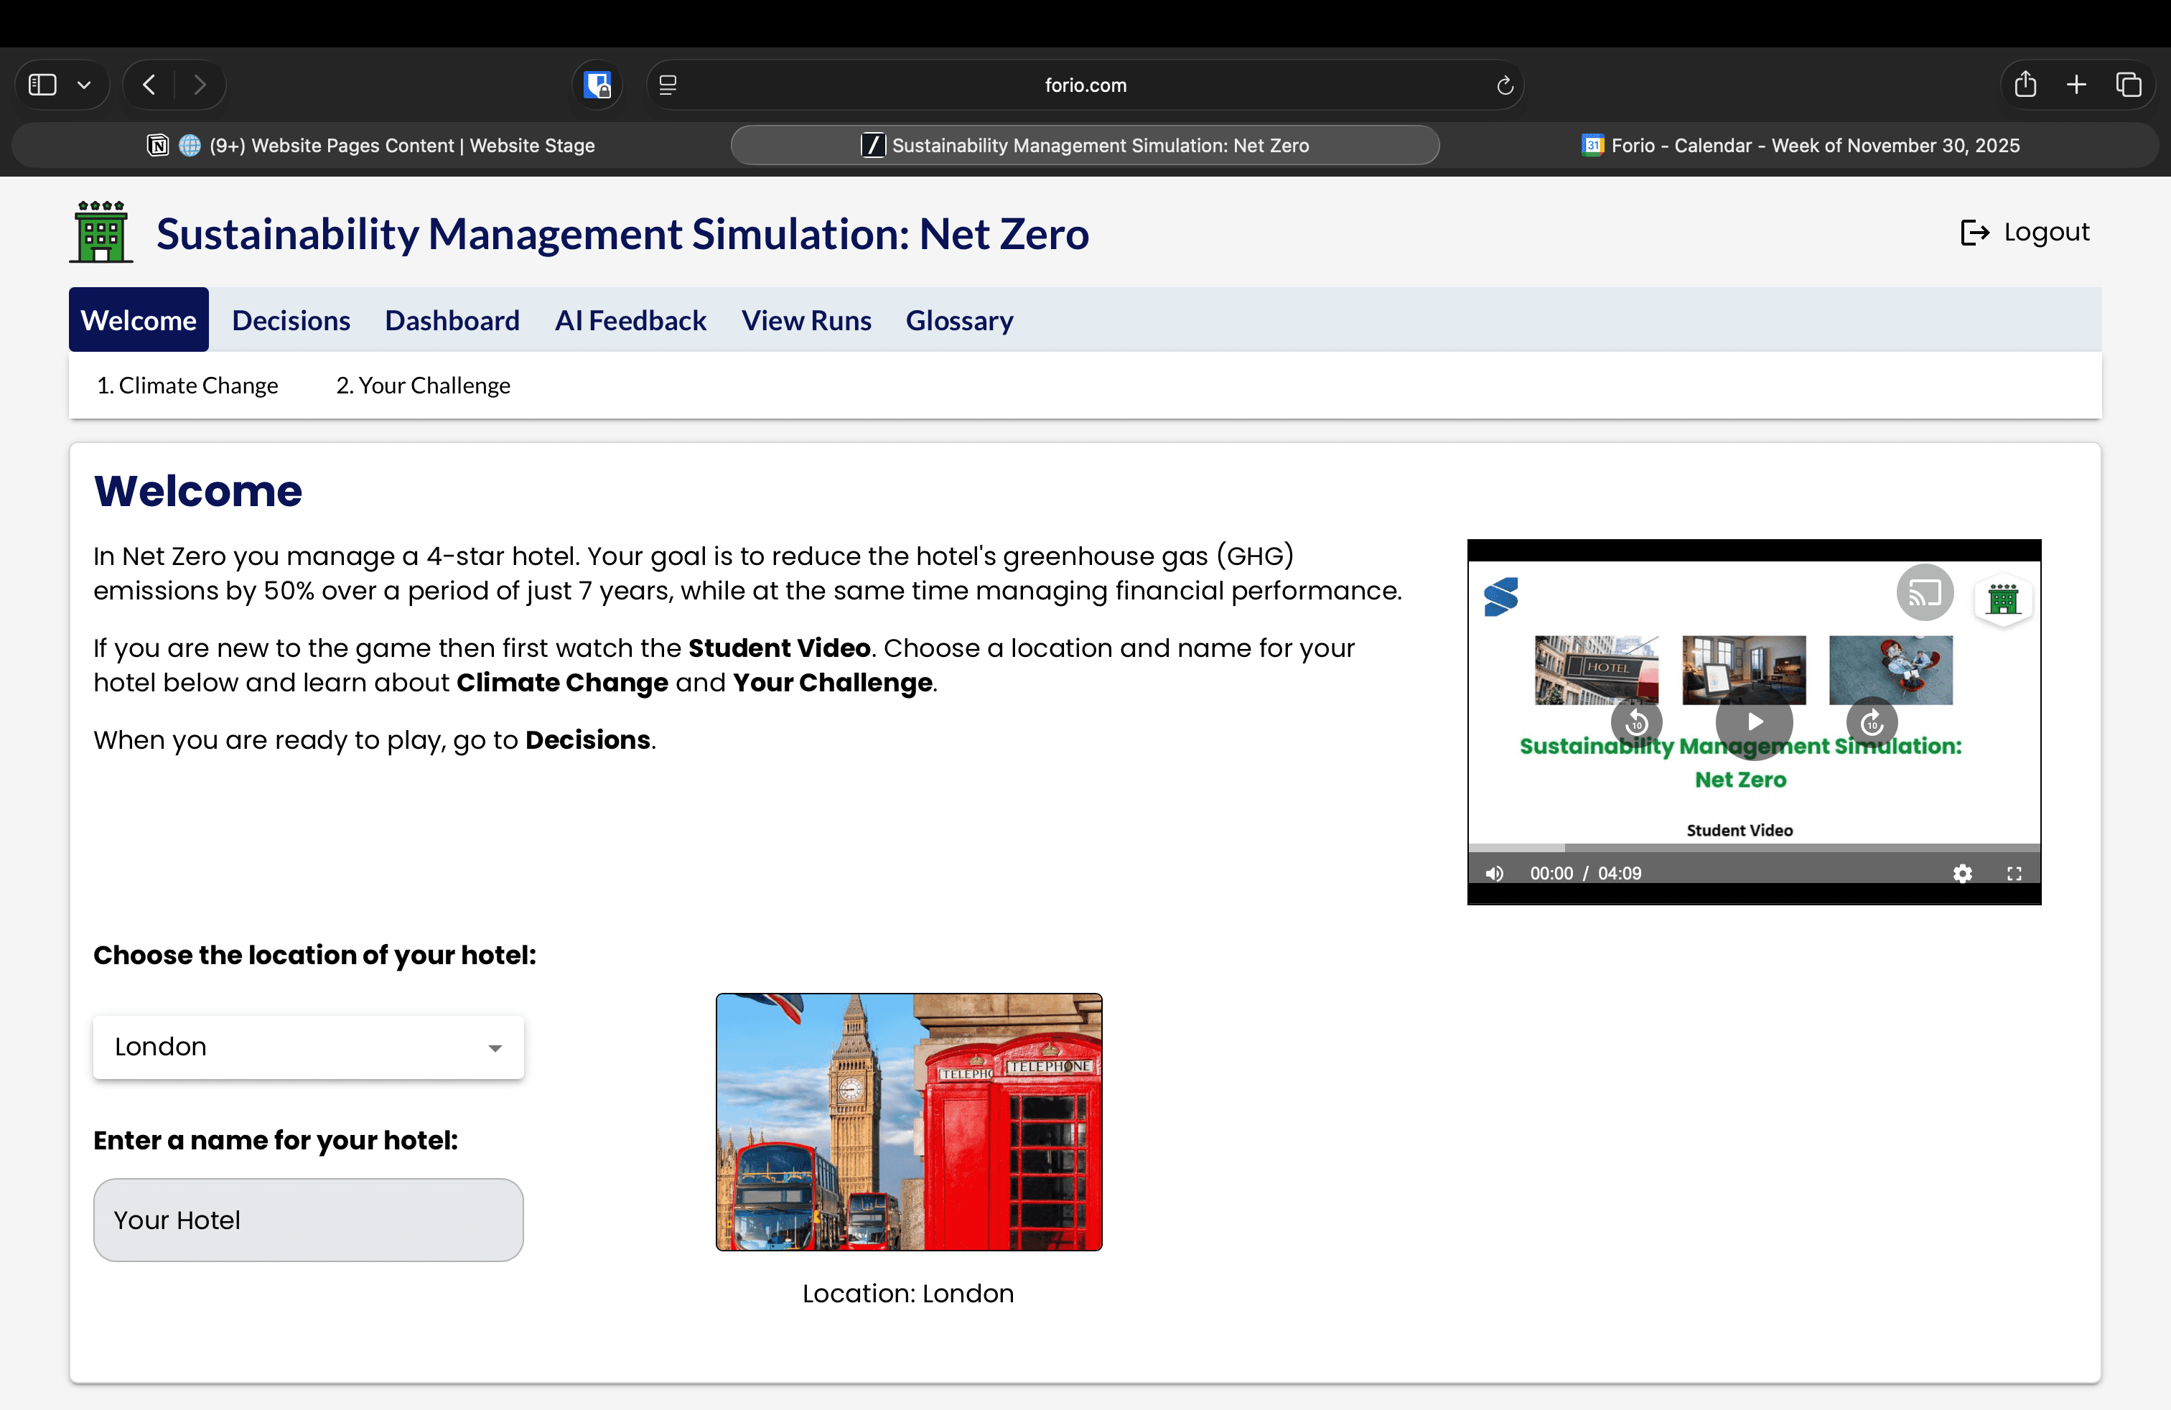Show the tab overview
The image size is (2171, 1410).
pyautogui.click(x=2128, y=85)
